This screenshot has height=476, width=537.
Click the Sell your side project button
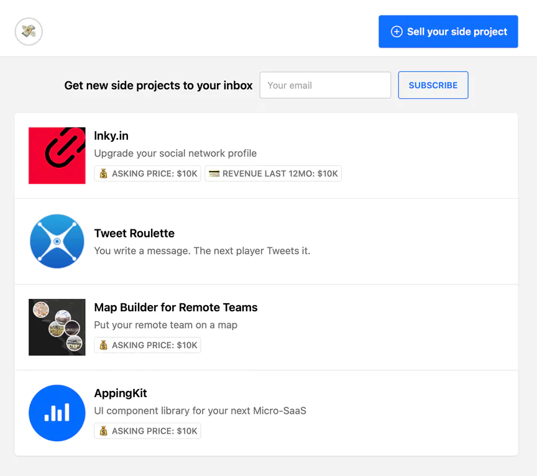coord(448,32)
